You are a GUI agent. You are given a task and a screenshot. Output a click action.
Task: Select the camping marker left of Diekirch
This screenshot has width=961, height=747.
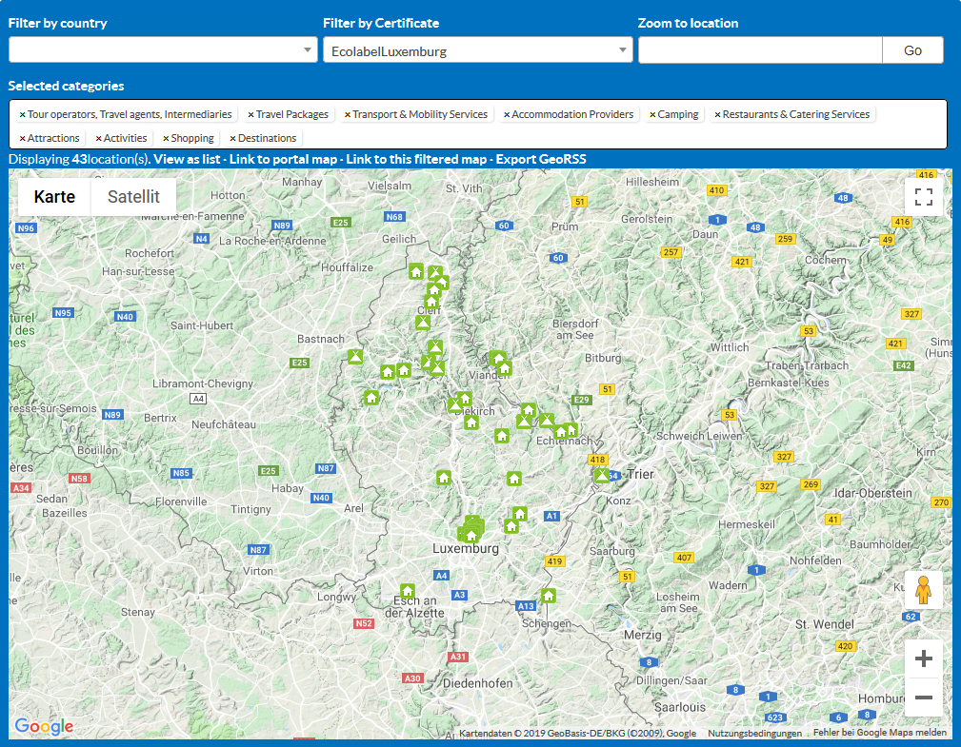pyautogui.click(x=454, y=404)
